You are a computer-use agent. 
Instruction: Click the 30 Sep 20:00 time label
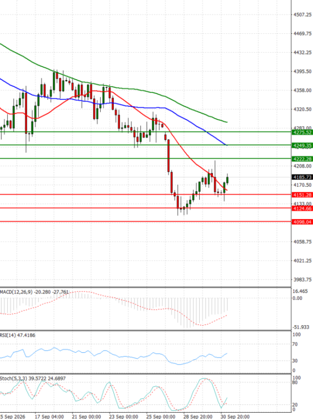[235, 416]
